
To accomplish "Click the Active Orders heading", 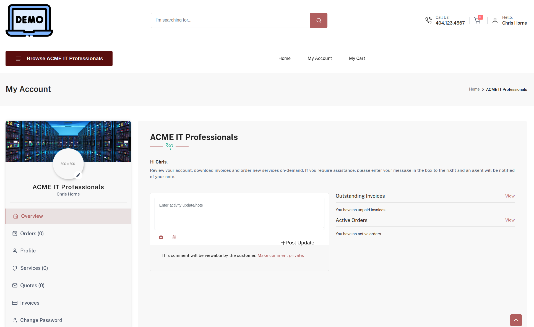I will (x=351, y=220).
